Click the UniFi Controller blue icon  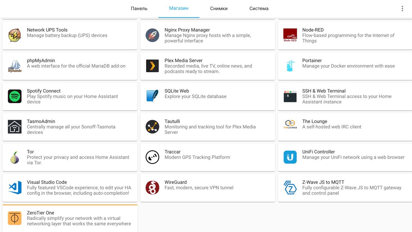(290, 157)
